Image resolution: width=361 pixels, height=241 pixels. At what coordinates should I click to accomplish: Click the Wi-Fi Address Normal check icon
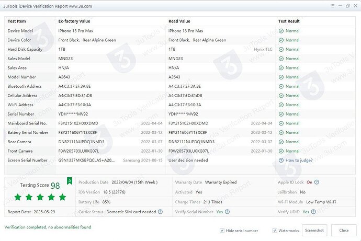[281, 105]
